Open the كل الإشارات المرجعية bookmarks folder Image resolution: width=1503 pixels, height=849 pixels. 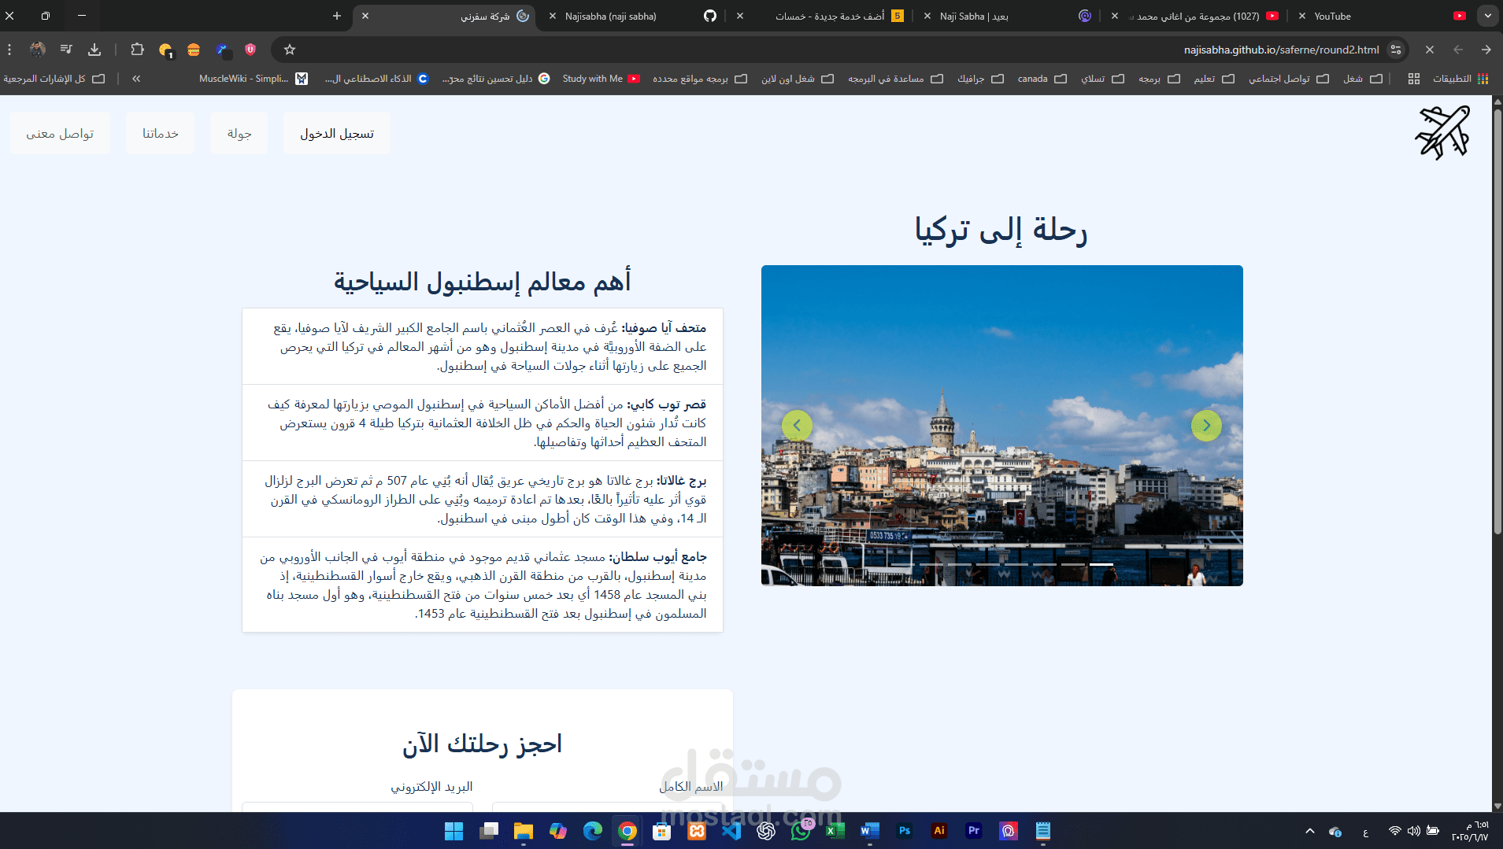click(54, 79)
